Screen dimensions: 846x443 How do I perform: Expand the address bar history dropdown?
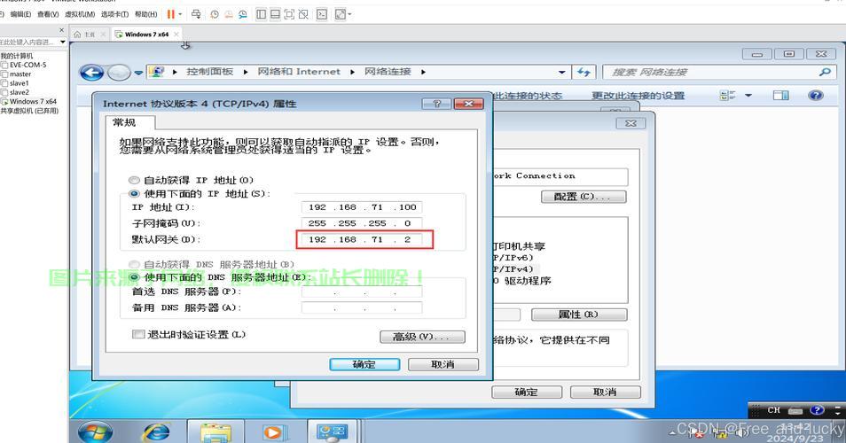[x=562, y=72]
